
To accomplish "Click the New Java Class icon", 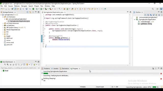I will [67, 9].
